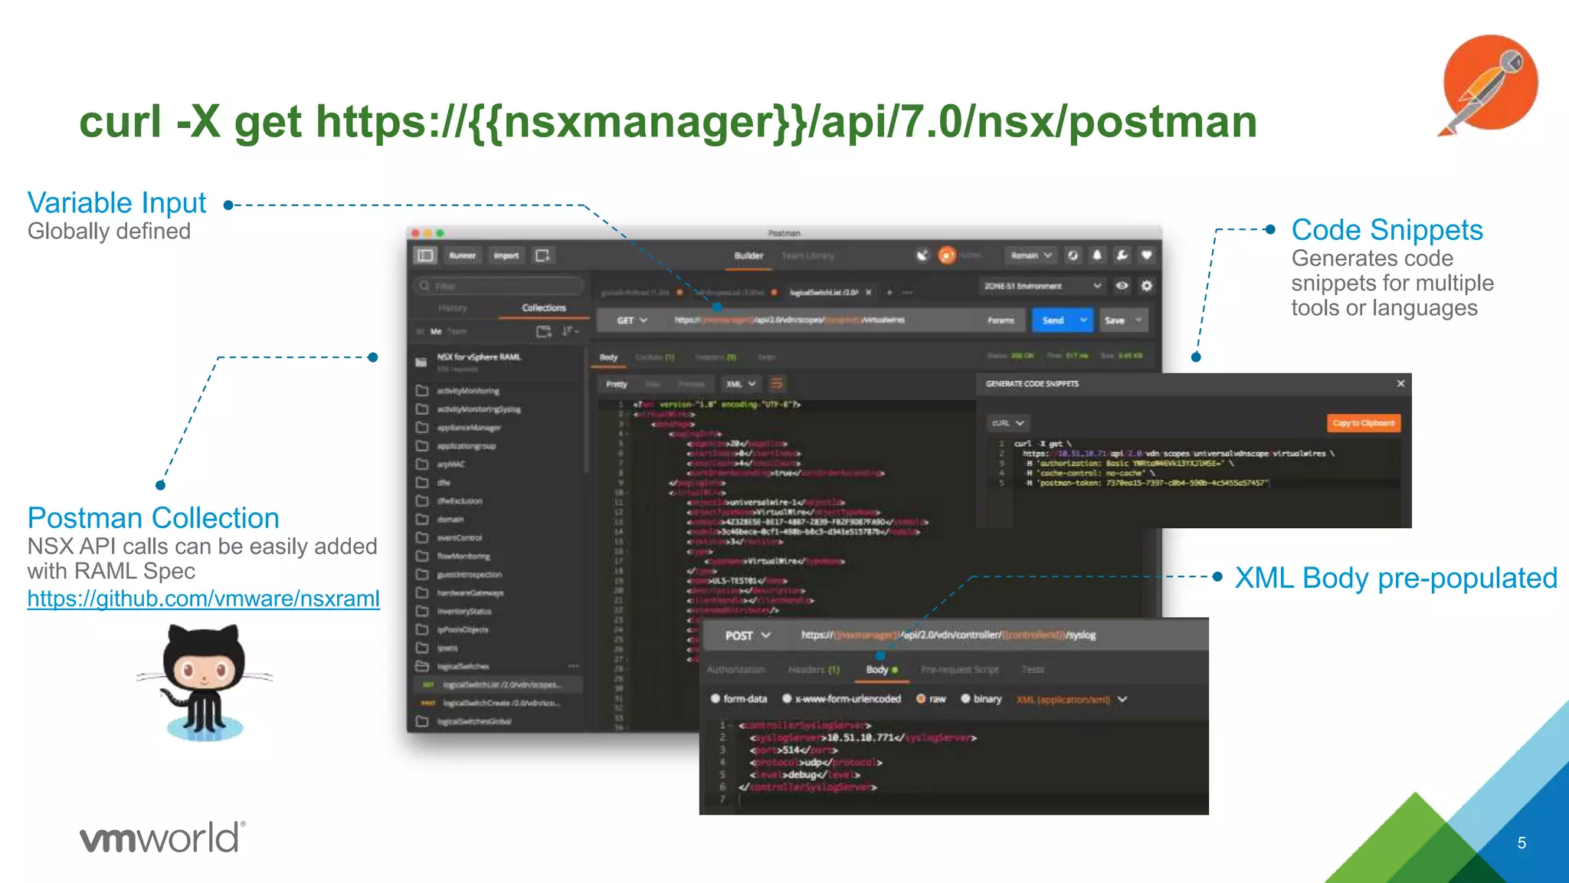1569x883 pixels.
Task: Switch to the Builder tab
Action: pyautogui.click(x=748, y=256)
